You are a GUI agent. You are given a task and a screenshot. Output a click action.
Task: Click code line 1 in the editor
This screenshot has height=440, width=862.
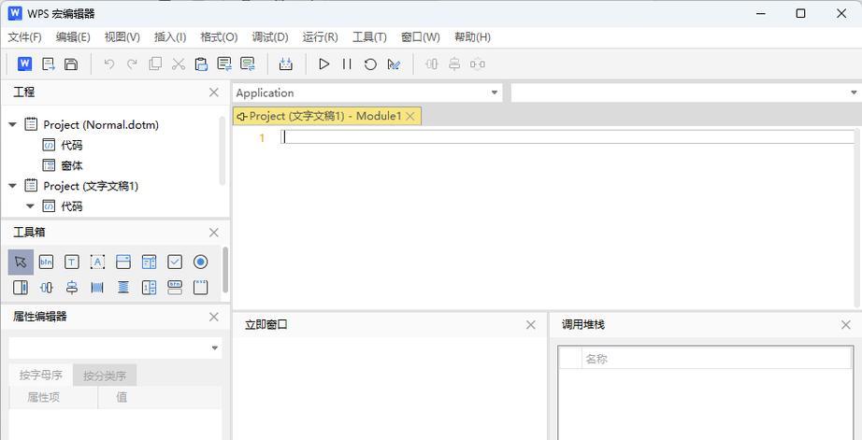[x=567, y=137]
